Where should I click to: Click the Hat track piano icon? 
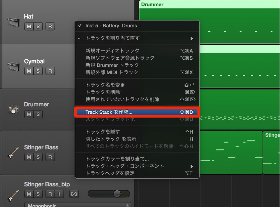pyautogui.click(x=13, y=22)
